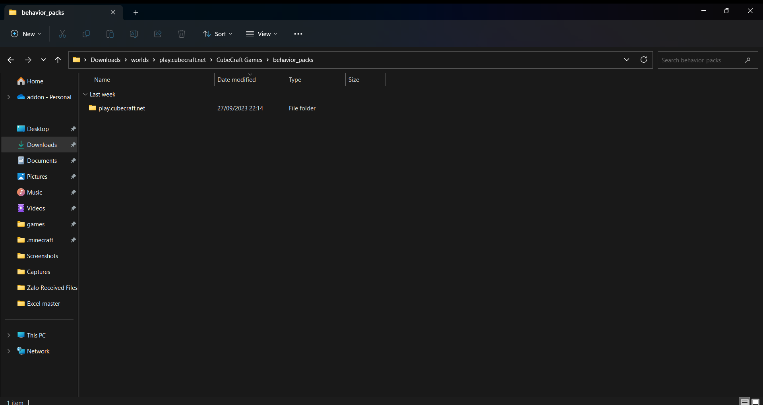Image resolution: width=763 pixels, height=405 pixels.
Task: Switch to large thumbnails view in status bar
Action: click(755, 401)
